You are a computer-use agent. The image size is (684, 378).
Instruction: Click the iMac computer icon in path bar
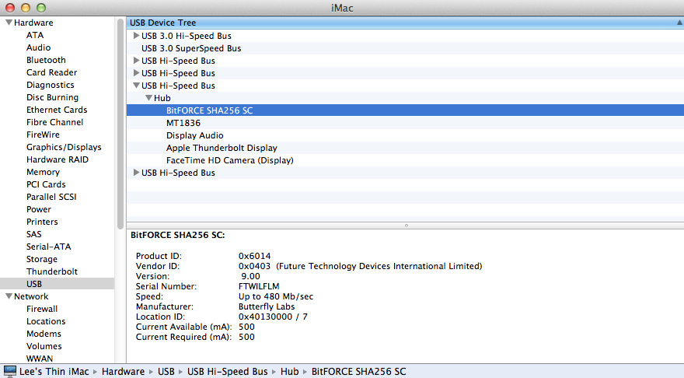[x=9, y=372]
